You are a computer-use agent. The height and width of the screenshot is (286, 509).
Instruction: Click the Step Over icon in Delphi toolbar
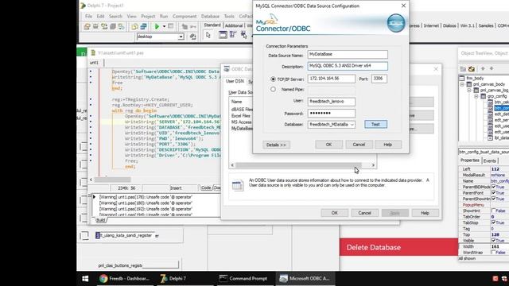193,26
